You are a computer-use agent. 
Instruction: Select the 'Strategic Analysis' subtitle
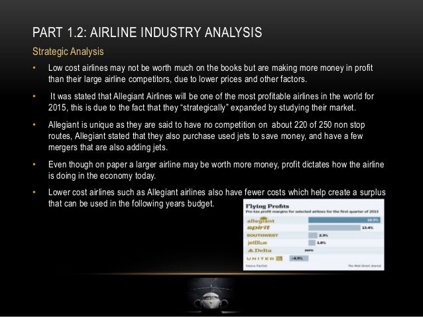(x=68, y=52)
